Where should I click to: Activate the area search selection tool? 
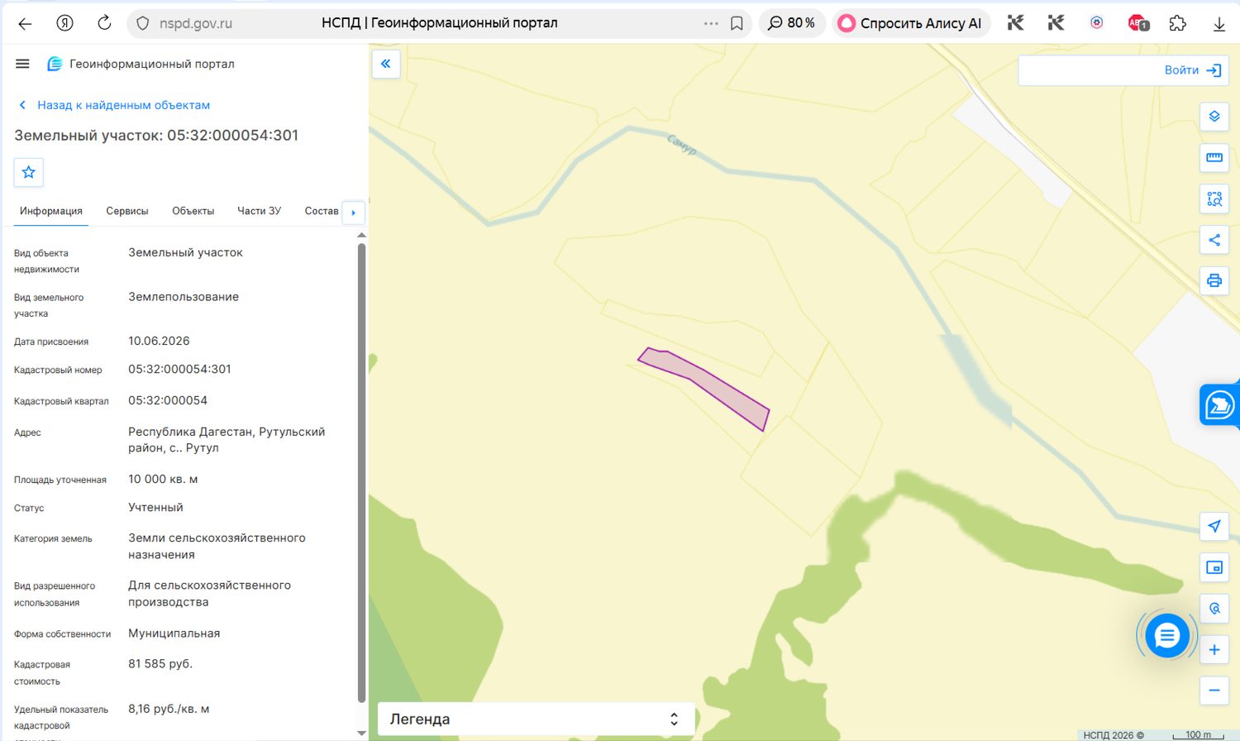1214,198
